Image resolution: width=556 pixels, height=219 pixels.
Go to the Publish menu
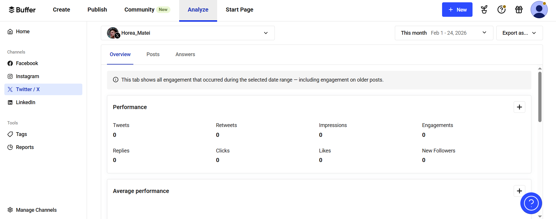tap(97, 10)
